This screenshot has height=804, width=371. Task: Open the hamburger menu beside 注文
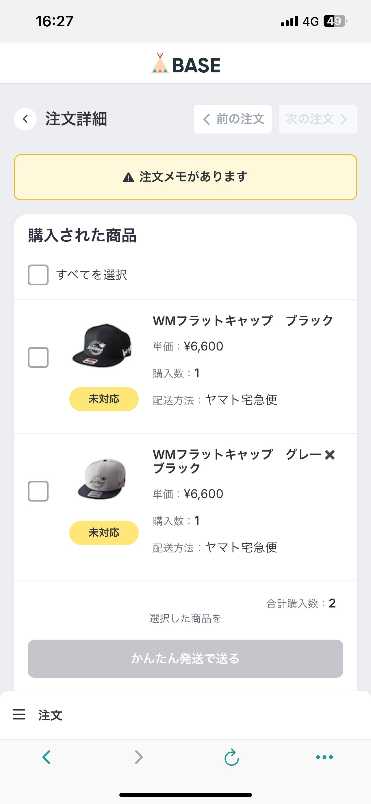click(19, 714)
